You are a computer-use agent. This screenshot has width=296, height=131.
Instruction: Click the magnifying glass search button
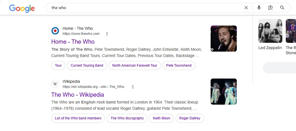(282, 8)
